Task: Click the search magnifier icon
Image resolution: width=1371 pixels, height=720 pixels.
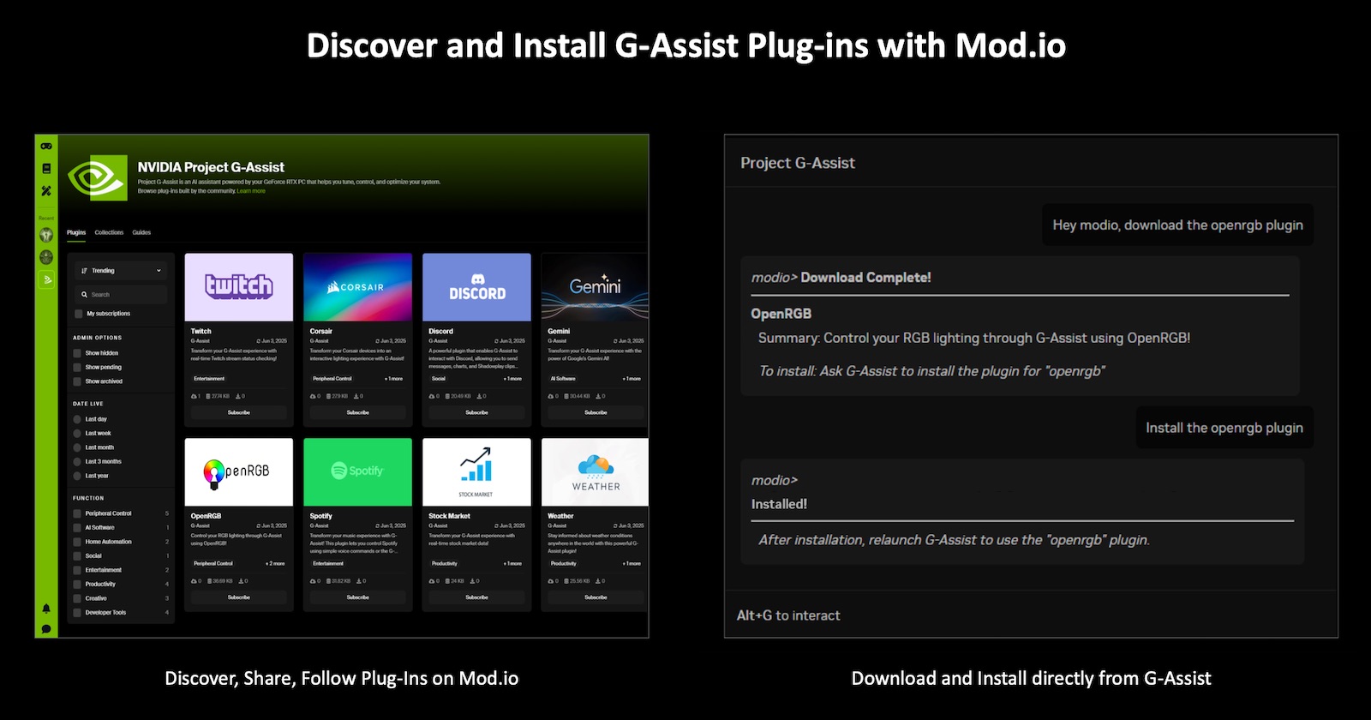Action: pos(84,295)
